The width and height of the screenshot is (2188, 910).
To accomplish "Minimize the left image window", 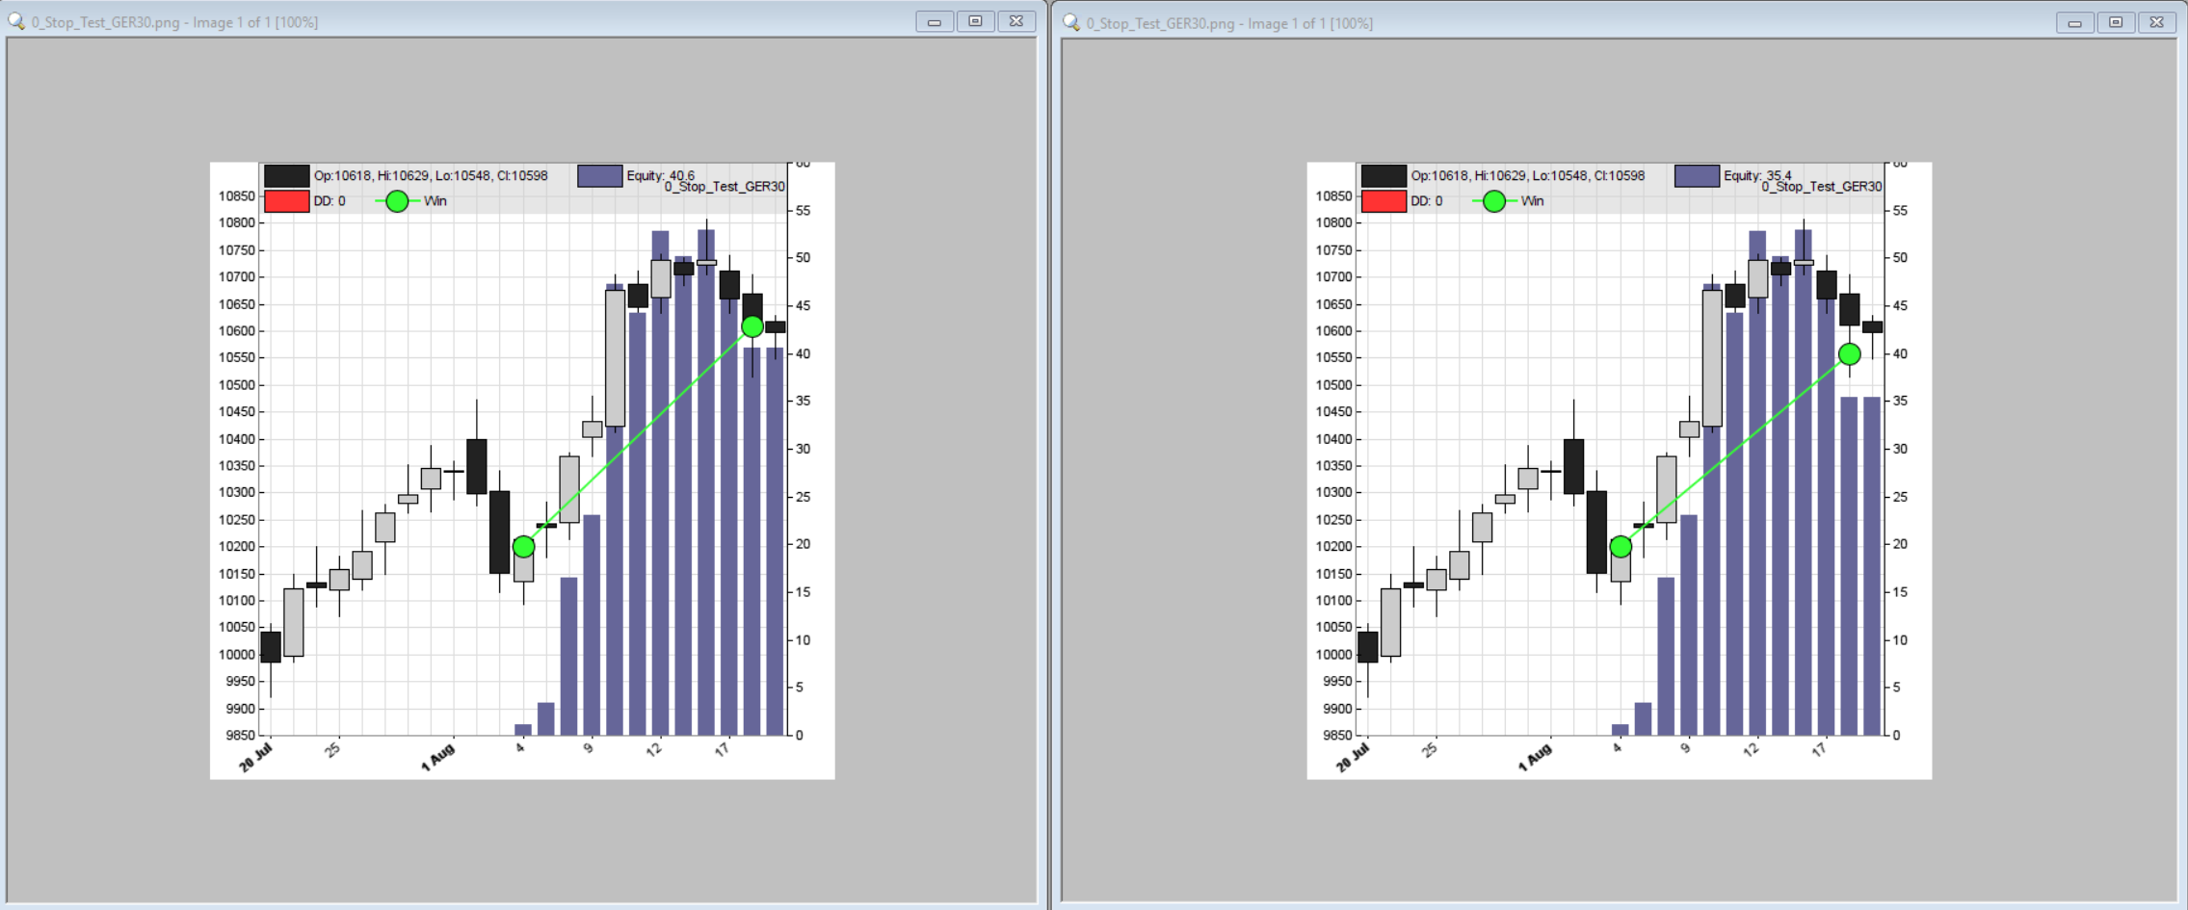I will click(x=934, y=21).
